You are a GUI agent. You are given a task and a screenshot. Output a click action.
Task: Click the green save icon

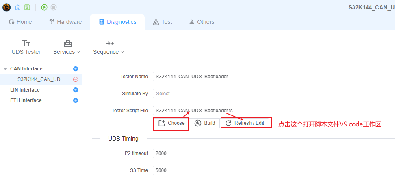(27, 7)
